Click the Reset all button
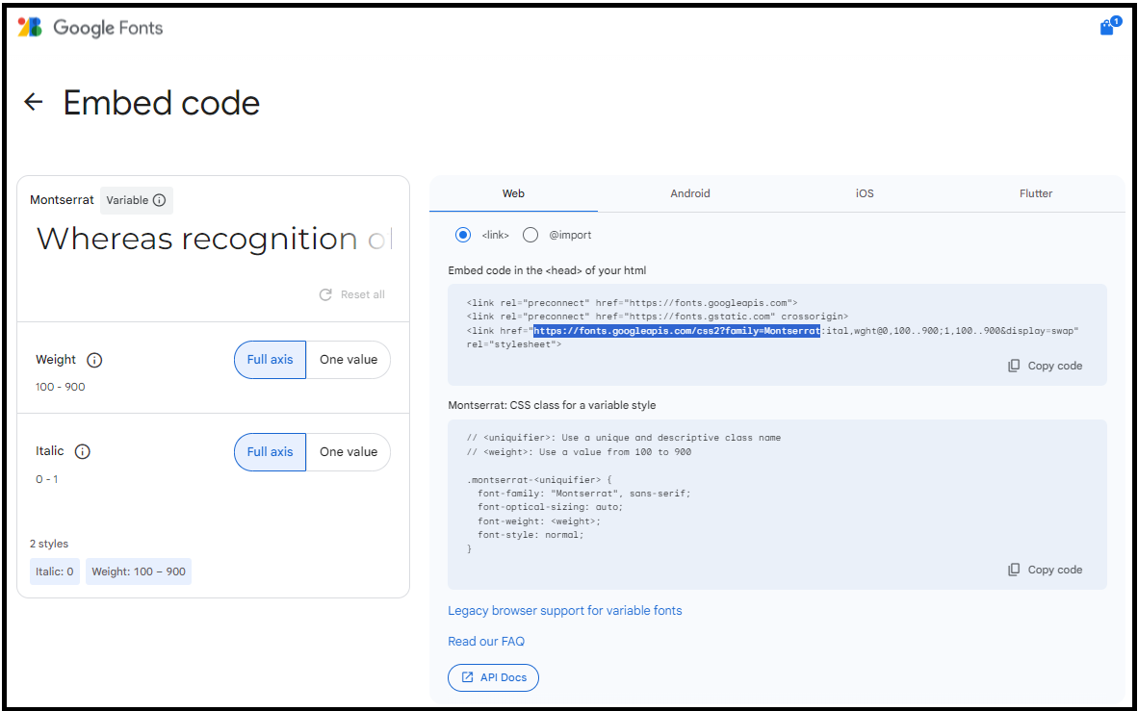Image resolution: width=1138 pixels, height=711 pixels. (352, 294)
